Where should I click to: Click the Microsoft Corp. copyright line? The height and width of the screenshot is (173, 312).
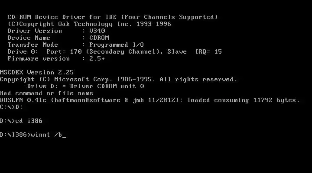pyautogui.click(x=119, y=79)
